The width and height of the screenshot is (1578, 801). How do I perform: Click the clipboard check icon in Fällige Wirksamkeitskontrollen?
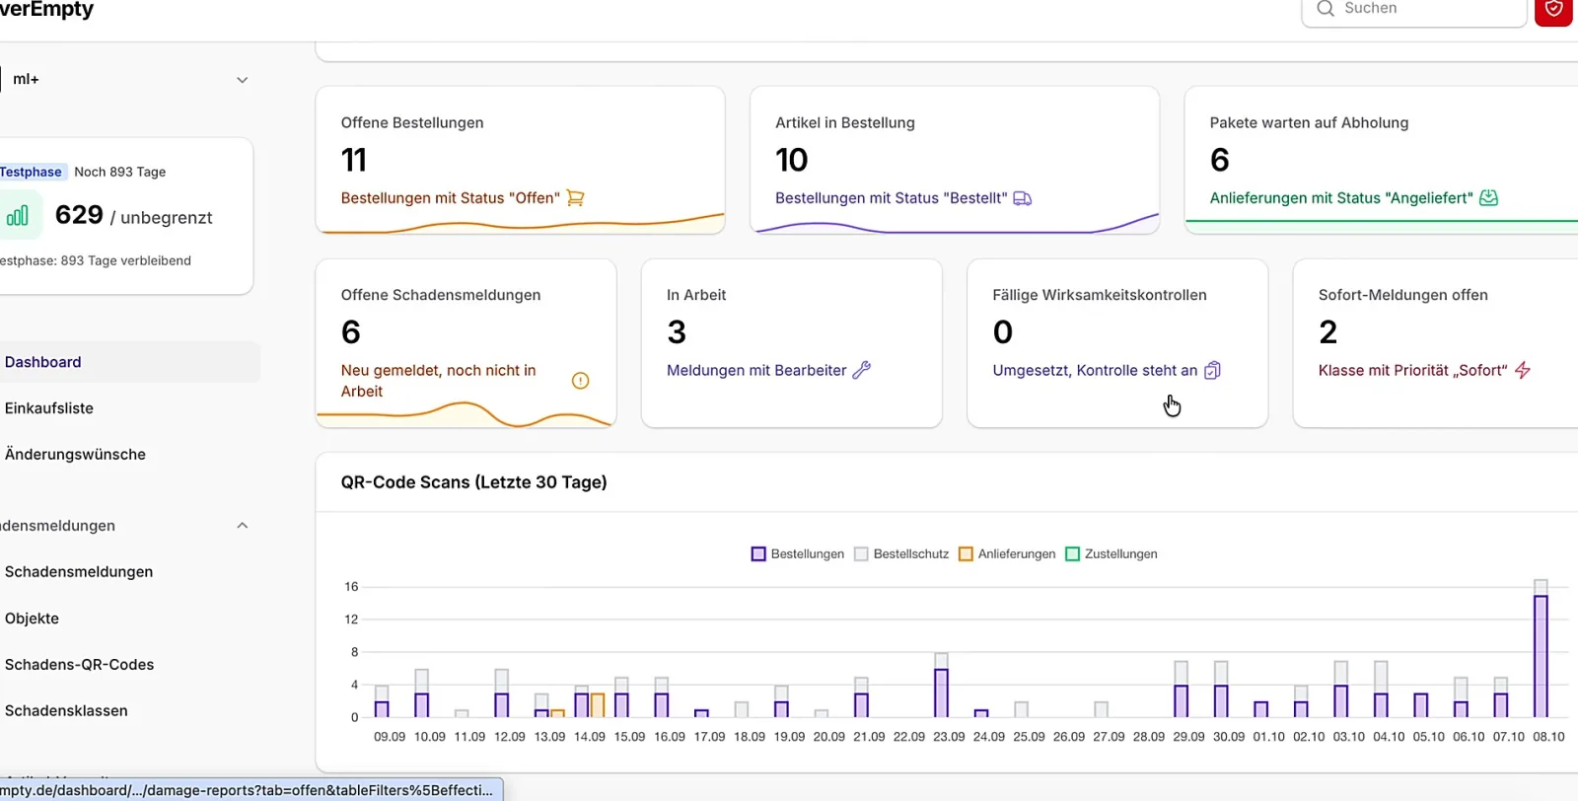click(x=1213, y=370)
